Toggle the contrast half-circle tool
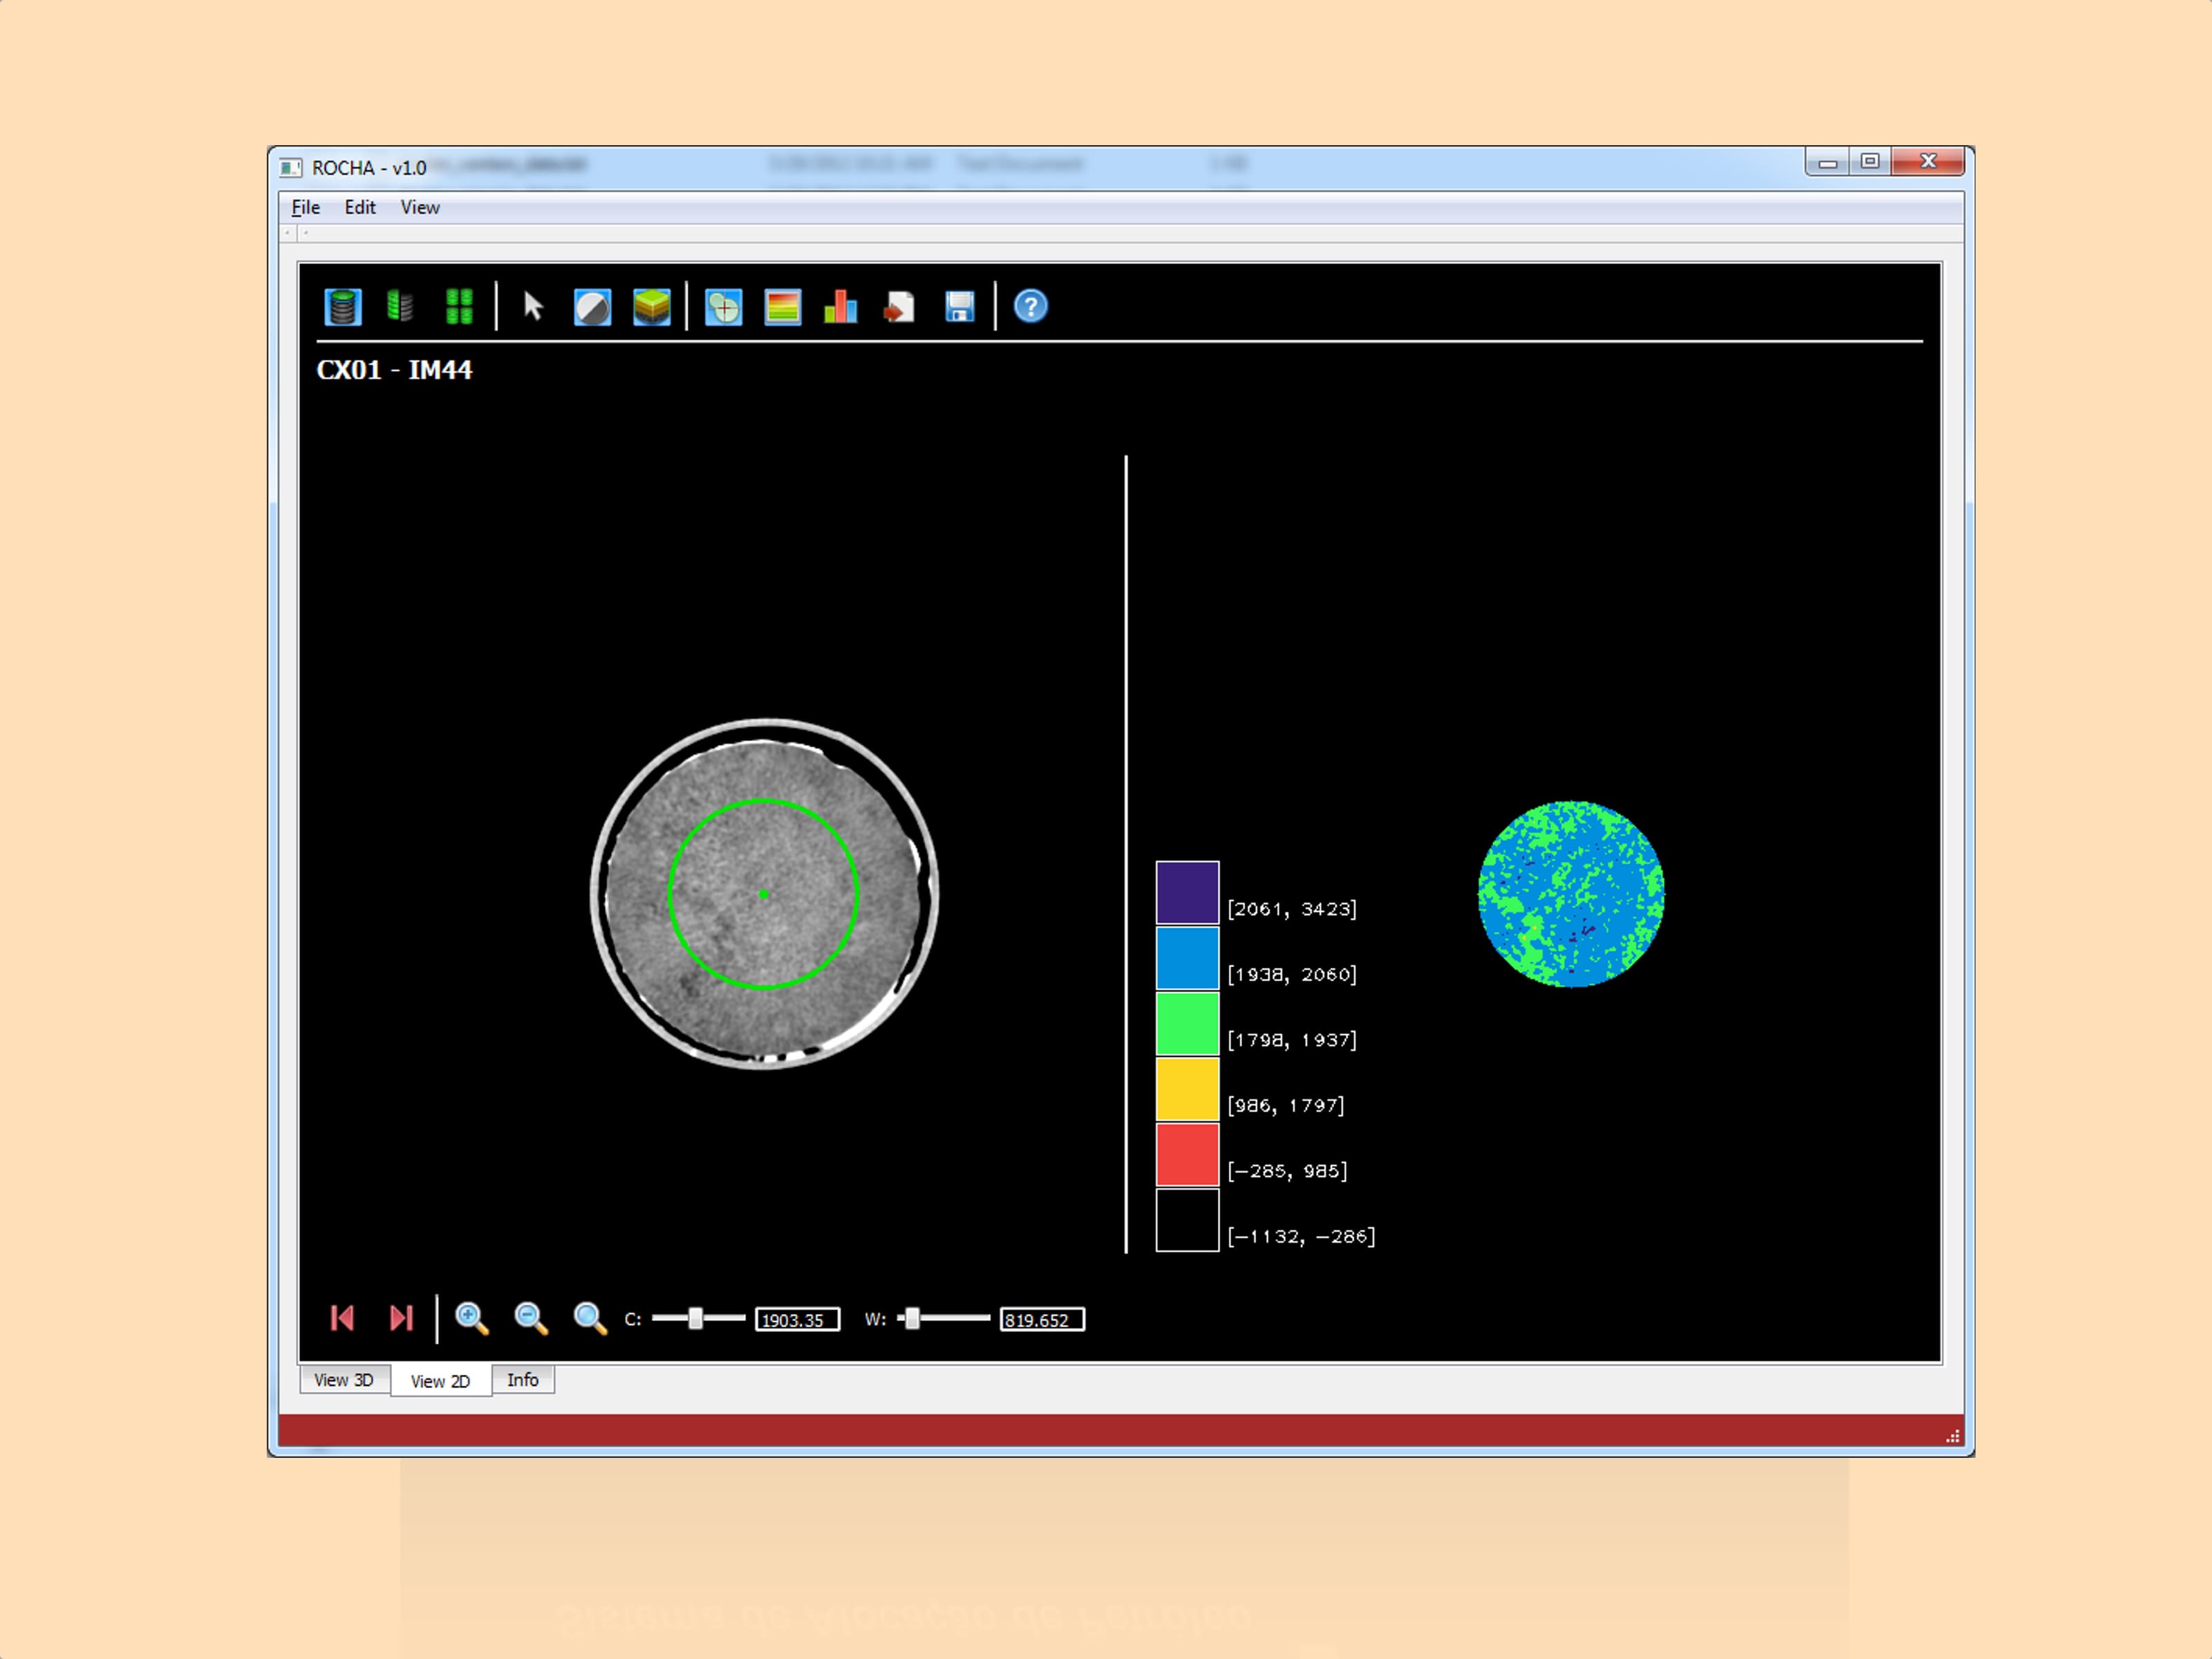The image size is (2212, 1659). [x=592, y=307]
